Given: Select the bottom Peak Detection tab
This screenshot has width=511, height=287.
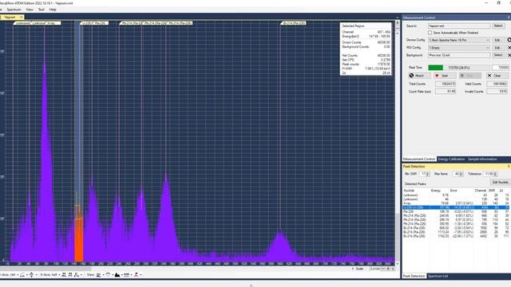Looking at the screenshot, I should [414, 277].
